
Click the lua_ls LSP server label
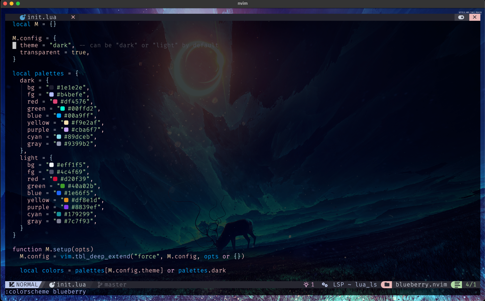coord(366,285)
